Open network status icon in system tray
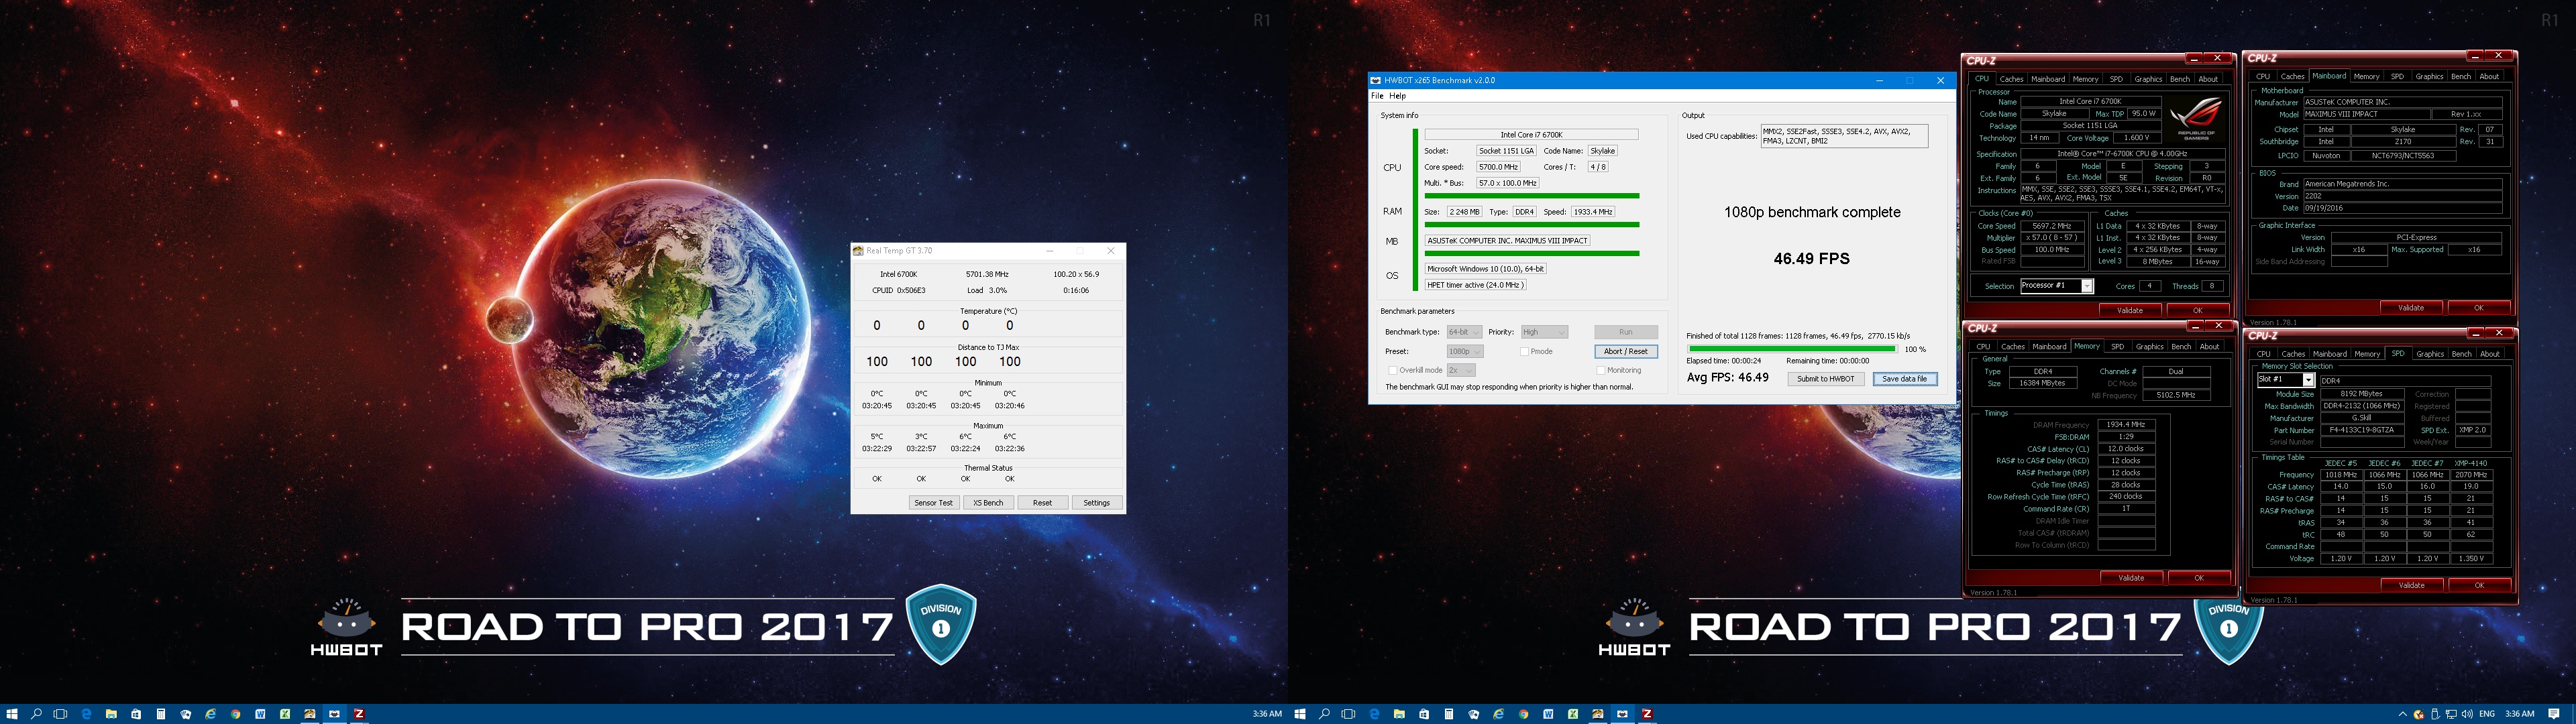2576x724 pixels. (x=2452, y=714)
